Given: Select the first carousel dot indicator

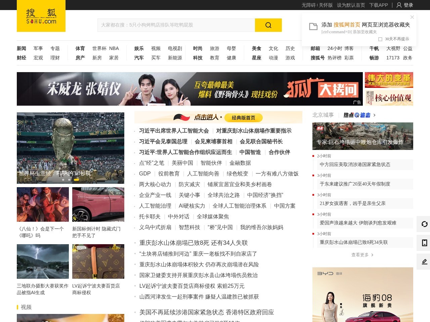Looking at the screenshot, I should coord(63,180).
